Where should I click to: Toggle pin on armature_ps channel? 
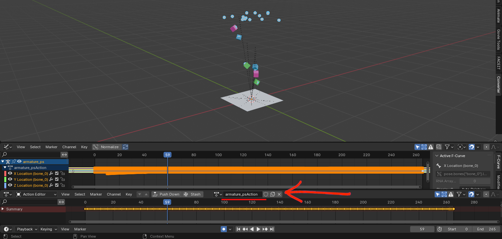tap(14, 162)
